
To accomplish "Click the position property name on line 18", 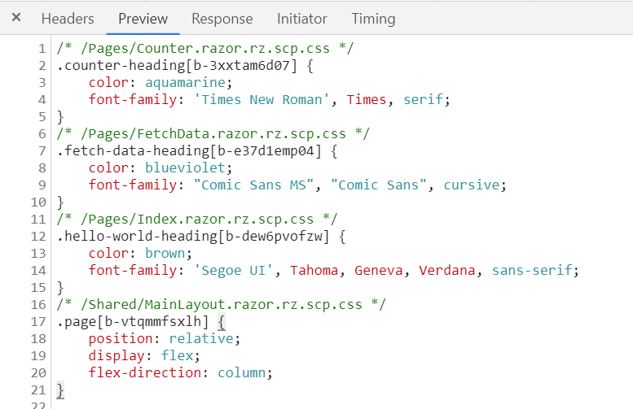I will [x=121, y=339].
